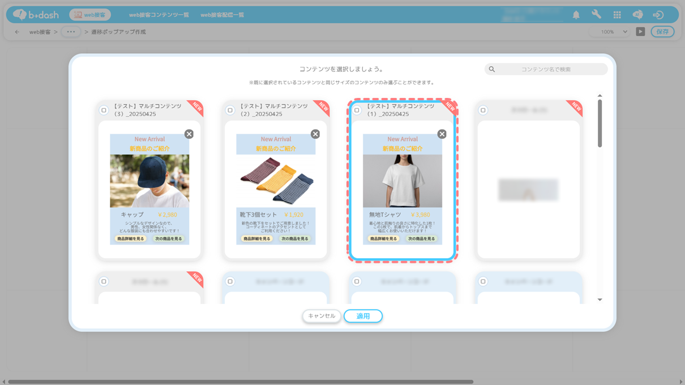Click 商品詳細を見る under キャップ
Screen dimensions: 685x385
pos(130,239)
